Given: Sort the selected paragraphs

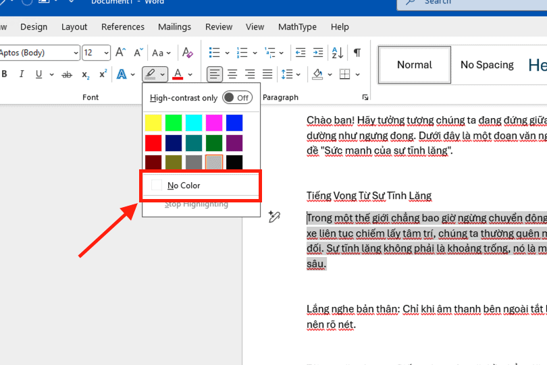Looking at the screenshot, I should pyautogui.click(x=338, y=53).
